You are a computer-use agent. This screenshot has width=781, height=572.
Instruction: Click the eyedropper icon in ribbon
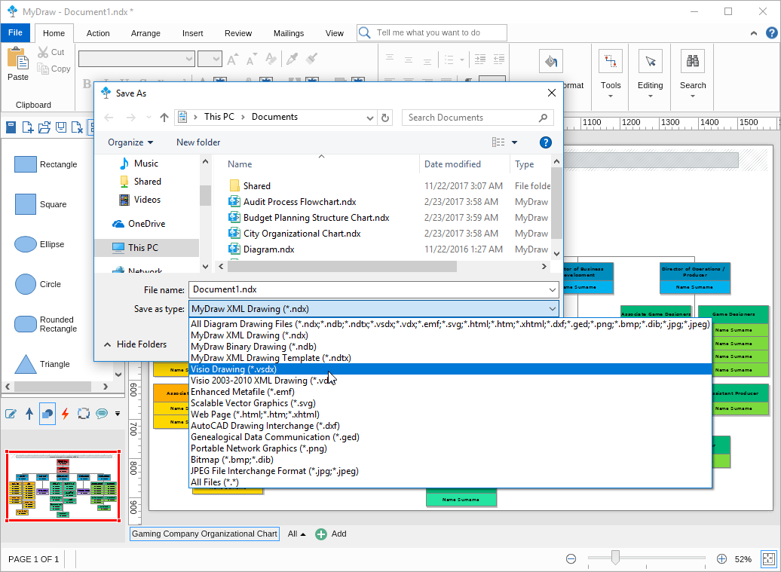tap(292, 59)
